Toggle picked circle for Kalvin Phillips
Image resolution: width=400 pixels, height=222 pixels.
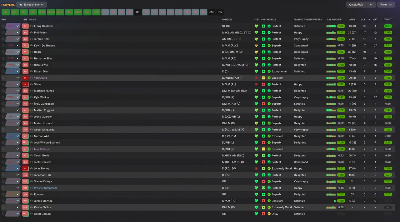[x=3, y=207]
